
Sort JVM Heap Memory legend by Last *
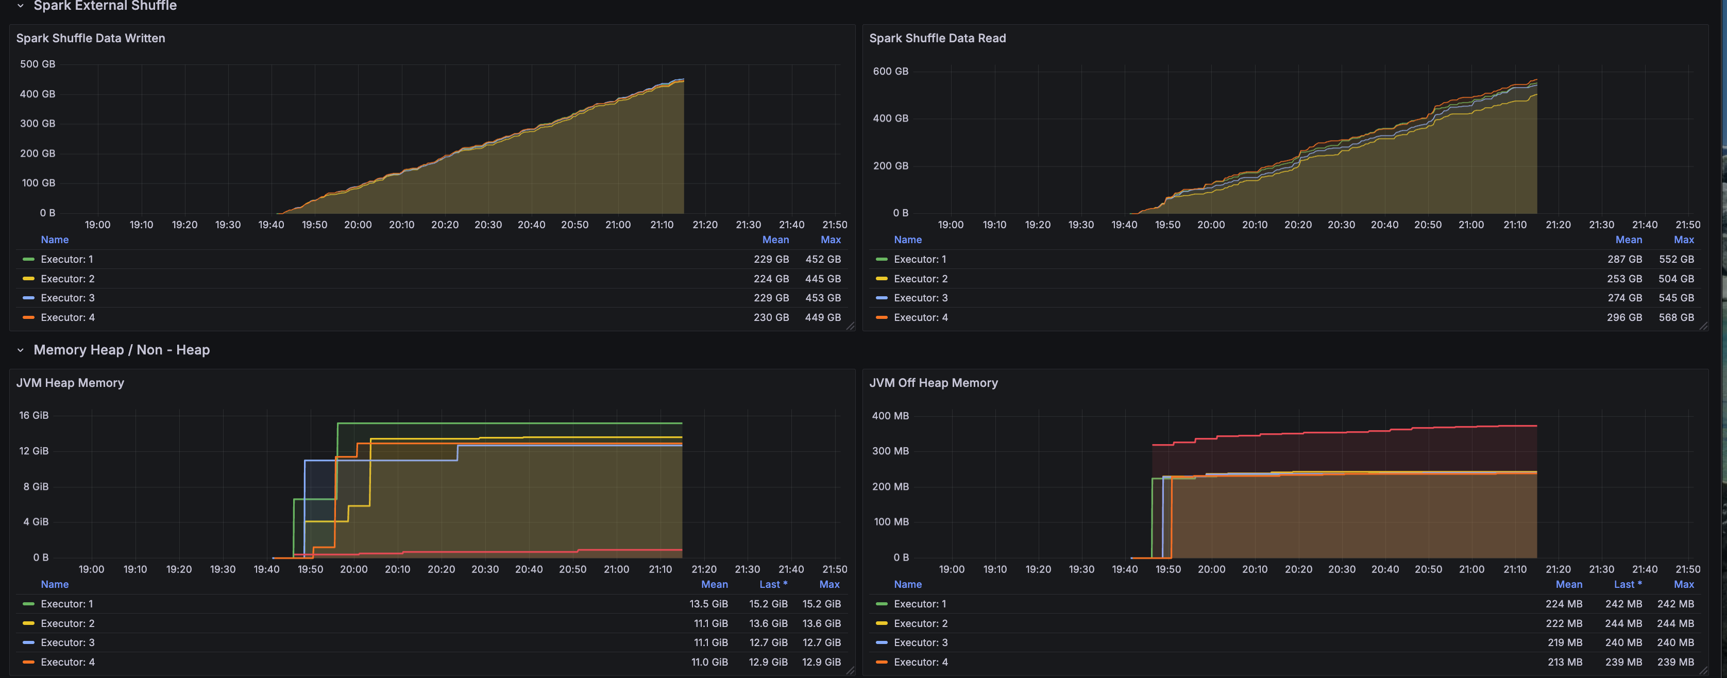coord(773,585)
